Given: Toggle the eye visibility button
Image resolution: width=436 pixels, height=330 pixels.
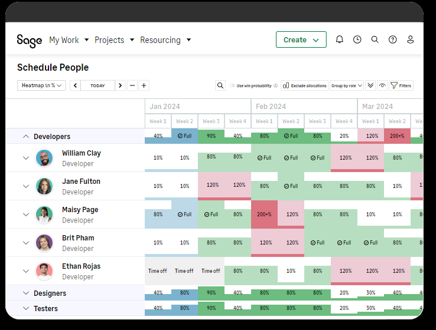Looking at the screenshot, I should [x=382, y=85].
